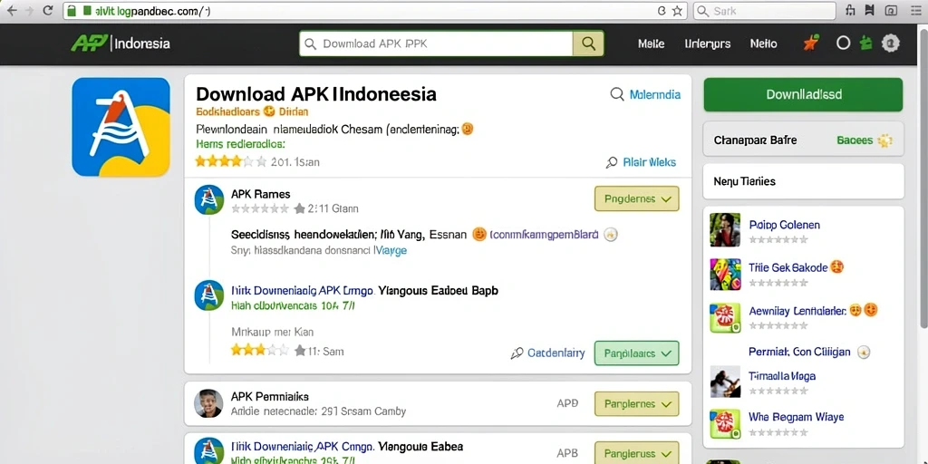Viewport: 928px width, 464px height.
Task: Open the Nenu Tiaries tab
Action: pyautogui.click(x=803, y=181)
